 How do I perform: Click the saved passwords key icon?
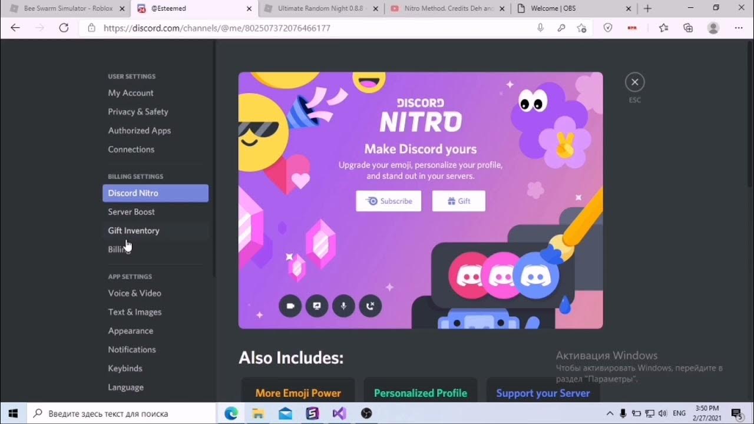(561, 28)
